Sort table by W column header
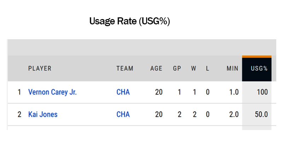Image resolution: width=283 pixels, height=159 pixels. (x=194, y=69)
